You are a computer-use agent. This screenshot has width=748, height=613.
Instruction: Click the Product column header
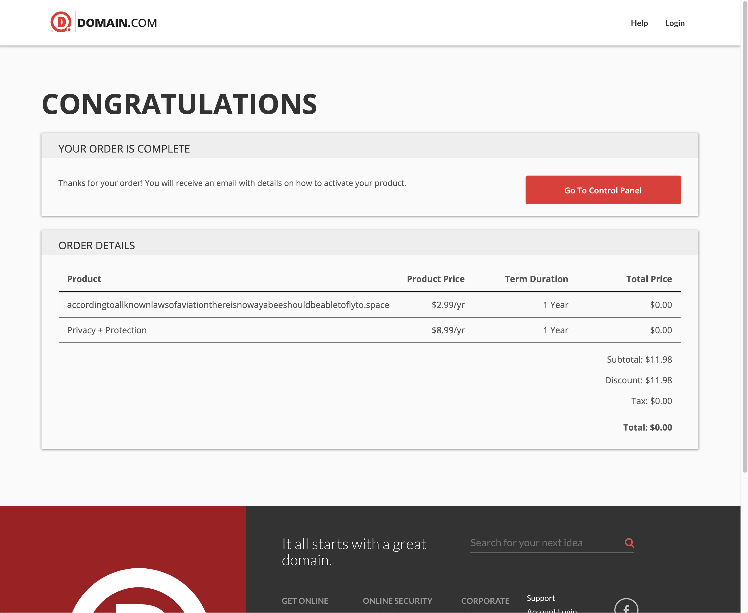(84, 279)
